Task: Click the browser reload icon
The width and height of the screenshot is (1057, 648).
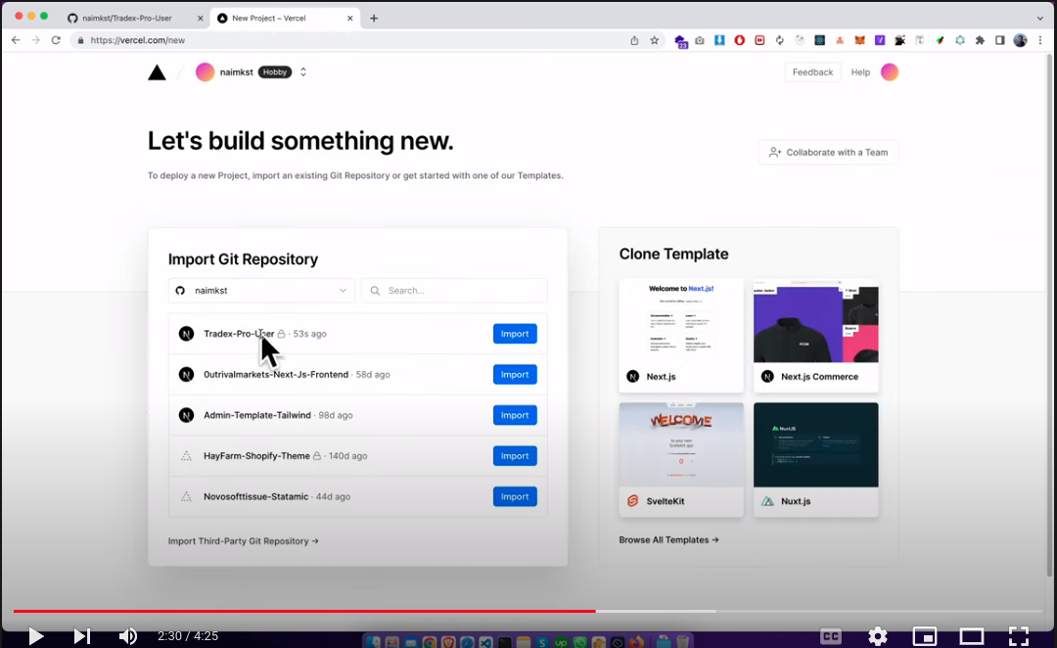Action: coord(56,40)
